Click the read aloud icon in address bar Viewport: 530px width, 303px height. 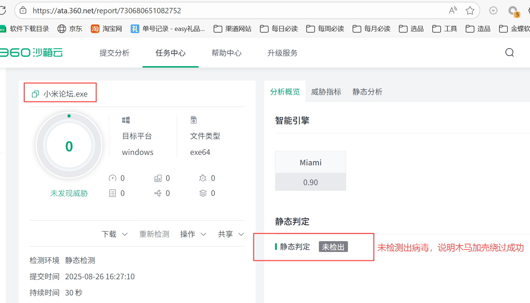pos(453,10)
